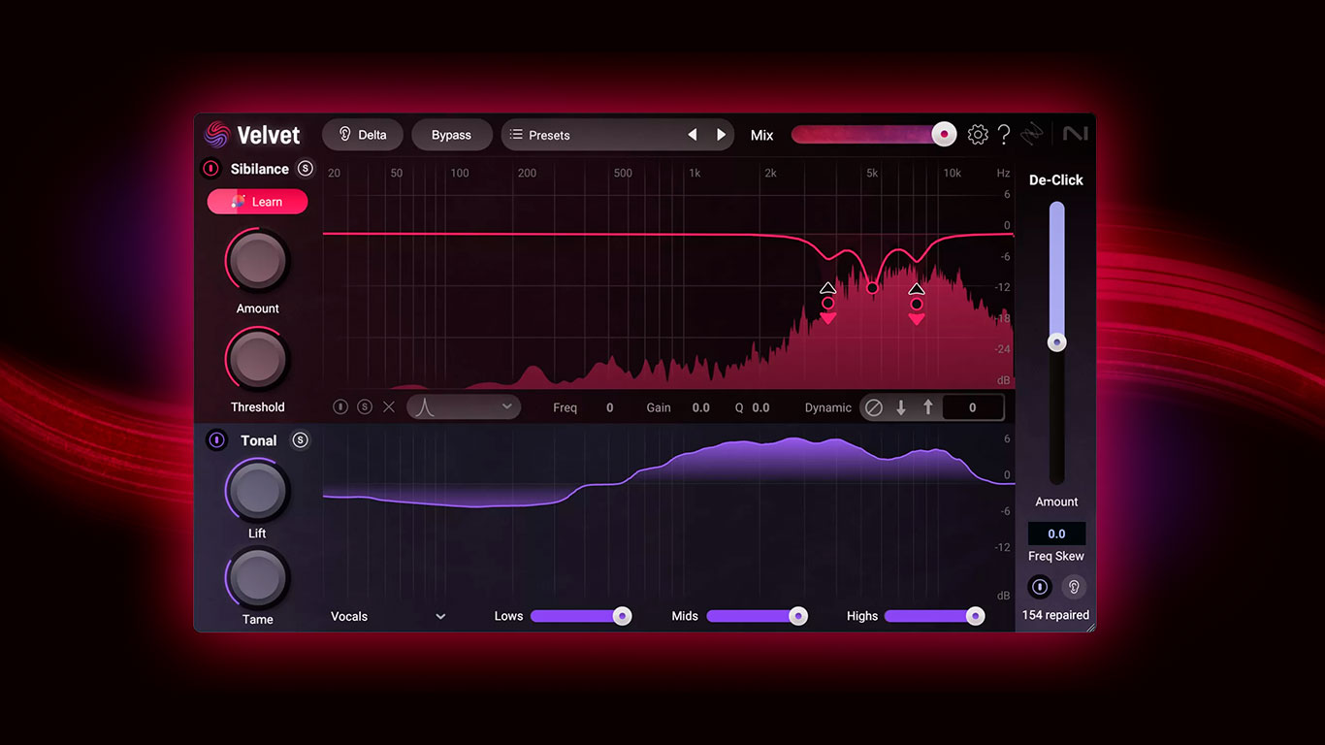Open help question mark
1325x745 pixels.
(x=1004, y=135)
